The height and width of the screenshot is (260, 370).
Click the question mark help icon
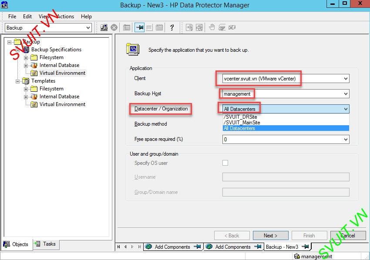point(172,27)
